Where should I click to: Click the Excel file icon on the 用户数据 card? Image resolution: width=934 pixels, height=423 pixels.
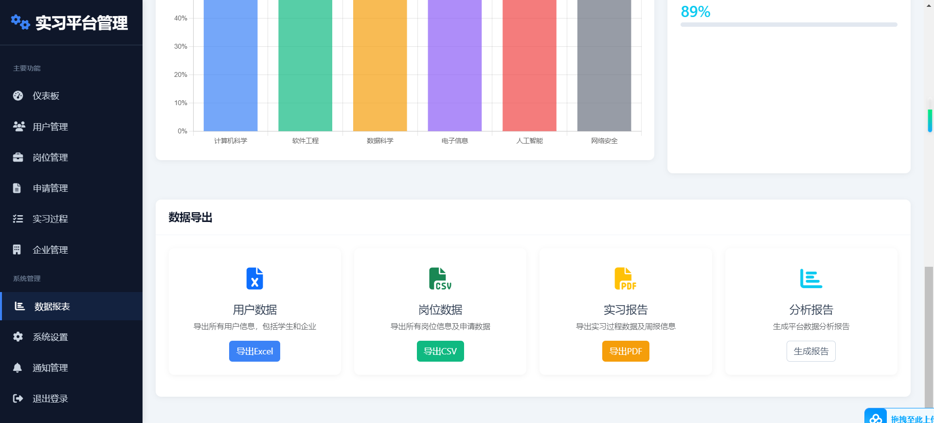pyautogui.click(x=254, y=278)
